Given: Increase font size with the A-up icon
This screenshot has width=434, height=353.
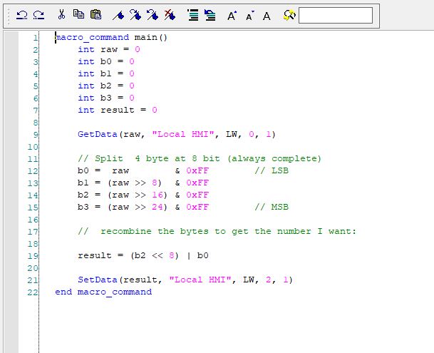Looking at the screenshot, I should click(x=232, y=15).
